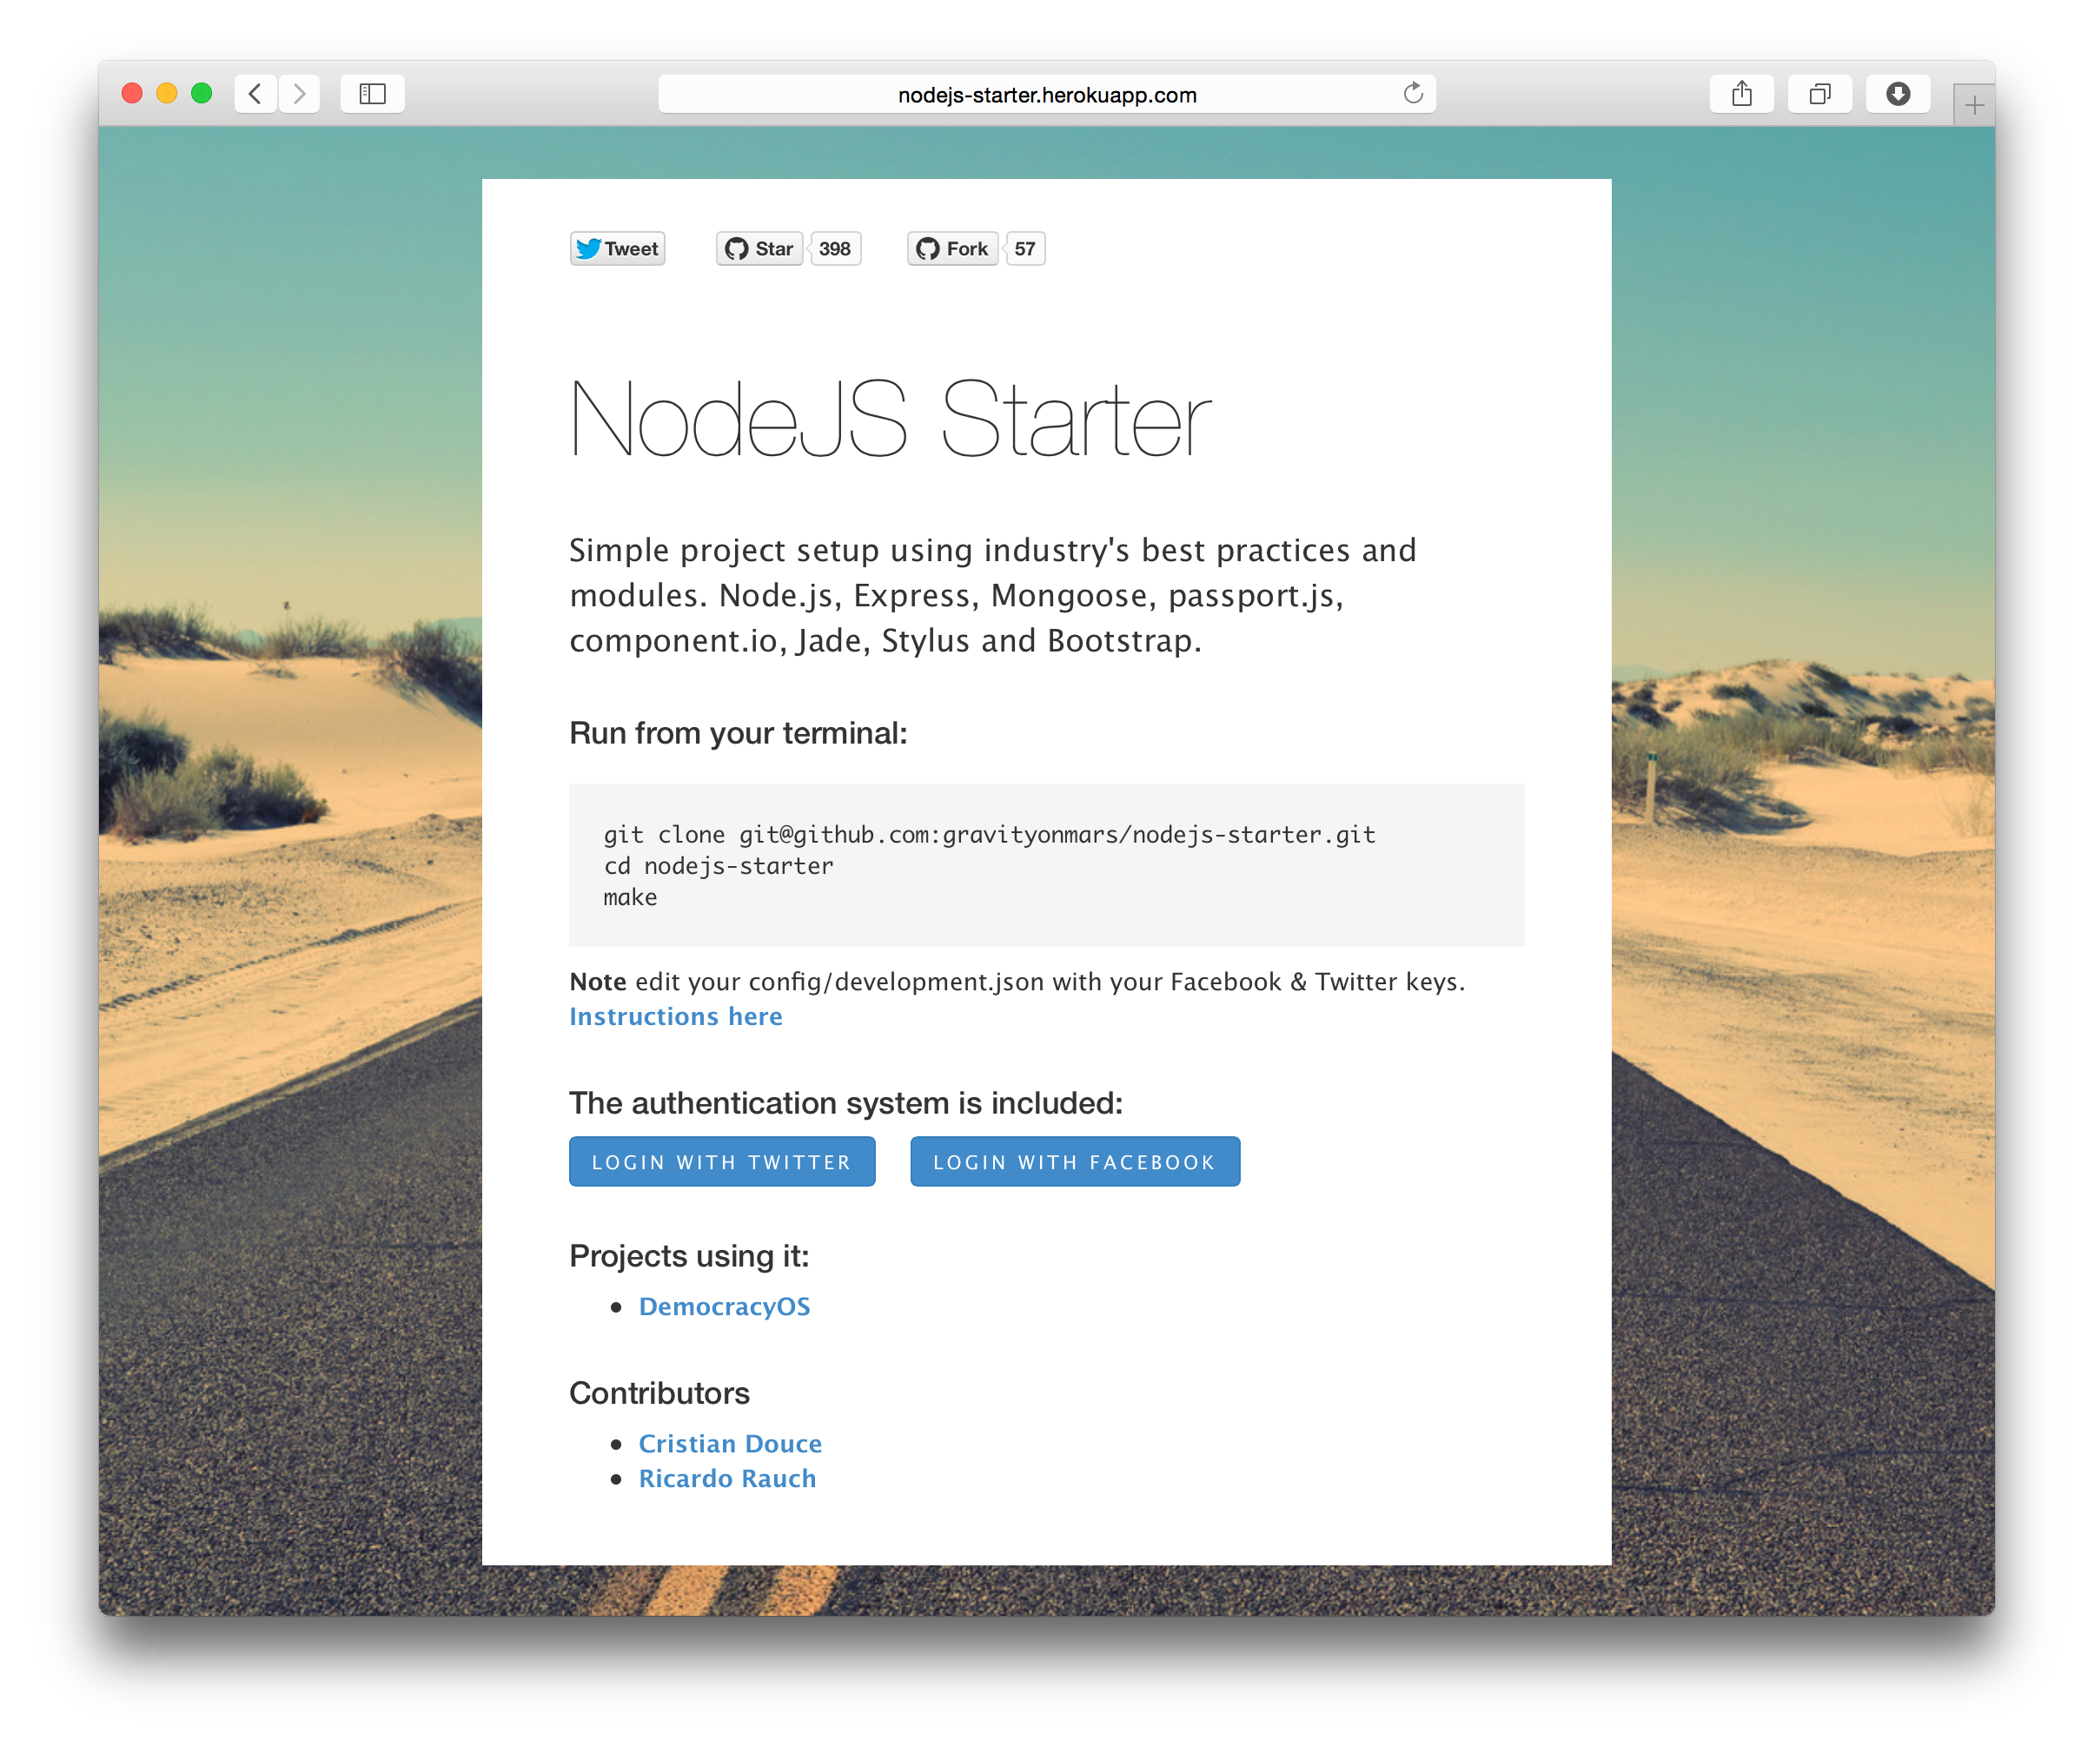Open the 398 stargazers count
The image size is (2094, 1753).
[x=835, y=248]
